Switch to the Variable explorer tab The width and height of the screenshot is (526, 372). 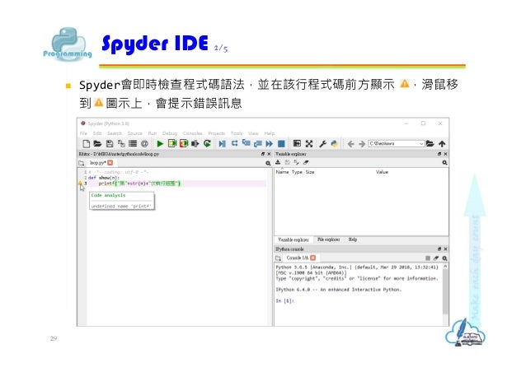[x=294, y=239]
